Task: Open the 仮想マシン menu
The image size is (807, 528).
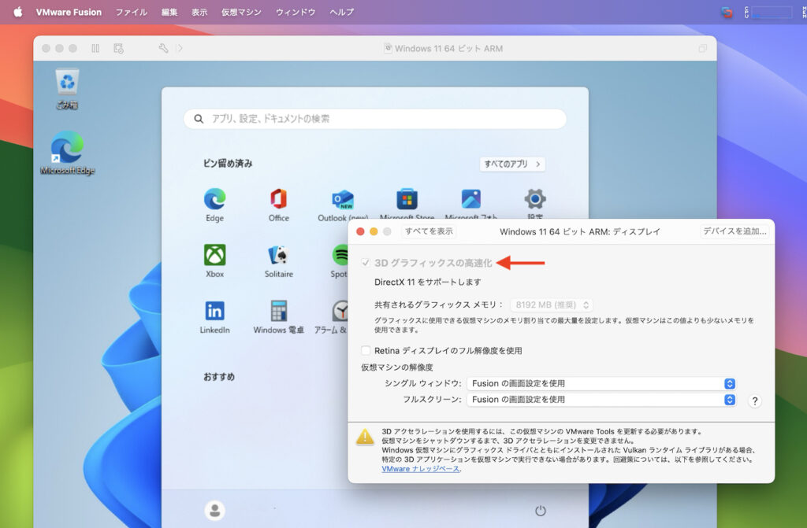Action: point(240,12)
